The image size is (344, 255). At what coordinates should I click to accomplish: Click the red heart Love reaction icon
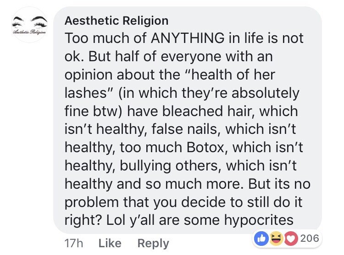click(290, 238)
